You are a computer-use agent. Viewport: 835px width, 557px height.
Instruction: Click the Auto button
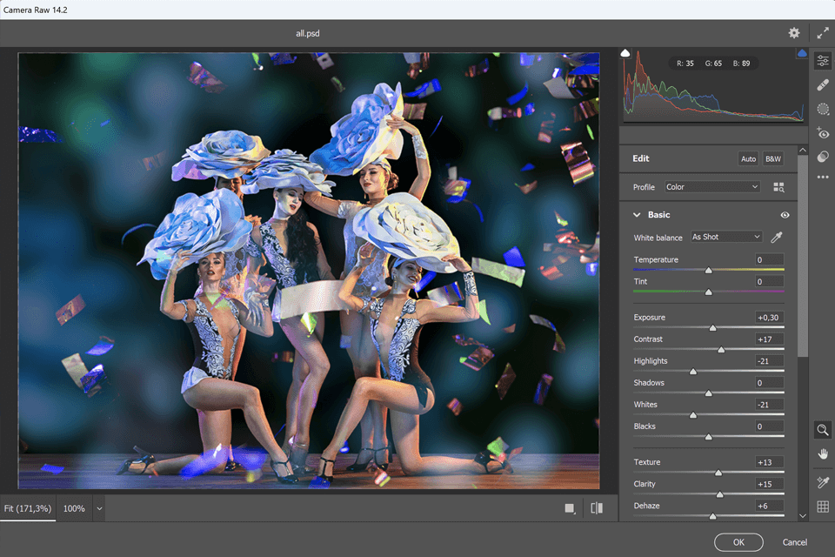coord(748,159)
